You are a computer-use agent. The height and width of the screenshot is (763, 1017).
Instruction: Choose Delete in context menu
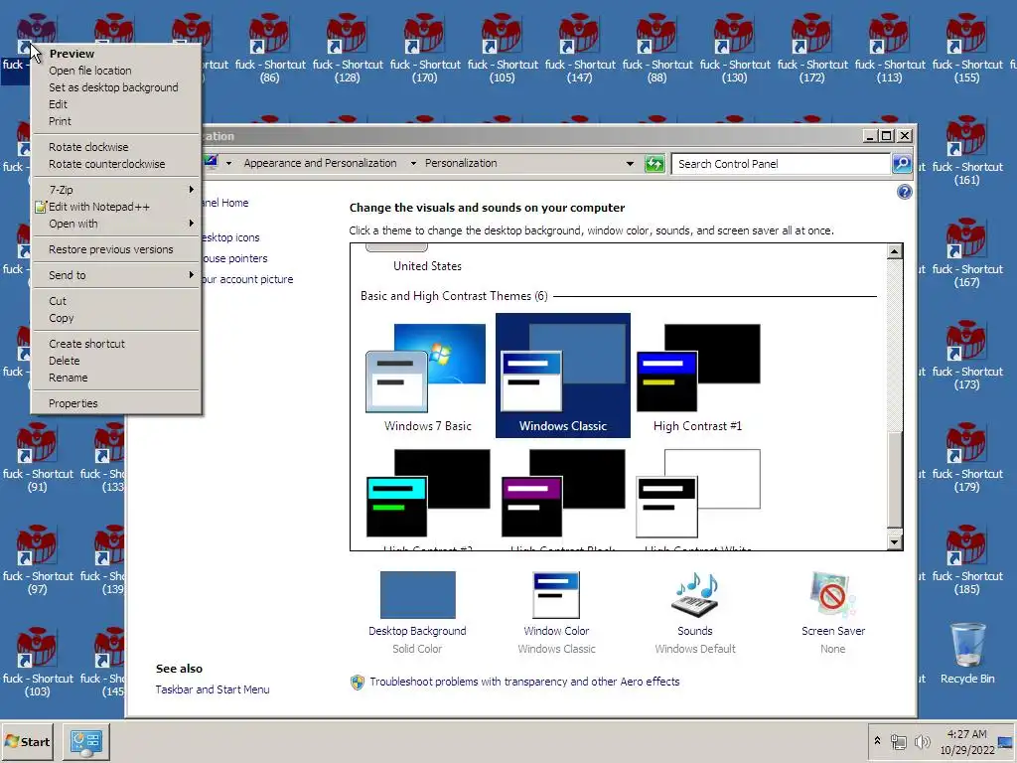[x=116, y=361]
